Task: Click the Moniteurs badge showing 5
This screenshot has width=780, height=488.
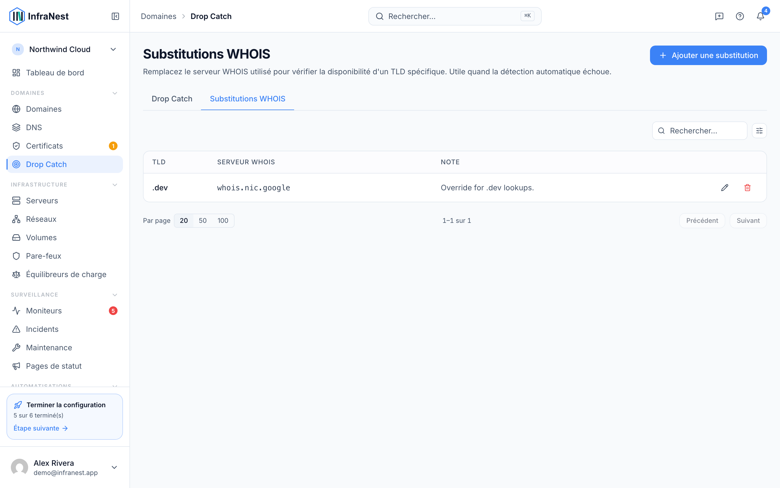Action: click(113, 311)
